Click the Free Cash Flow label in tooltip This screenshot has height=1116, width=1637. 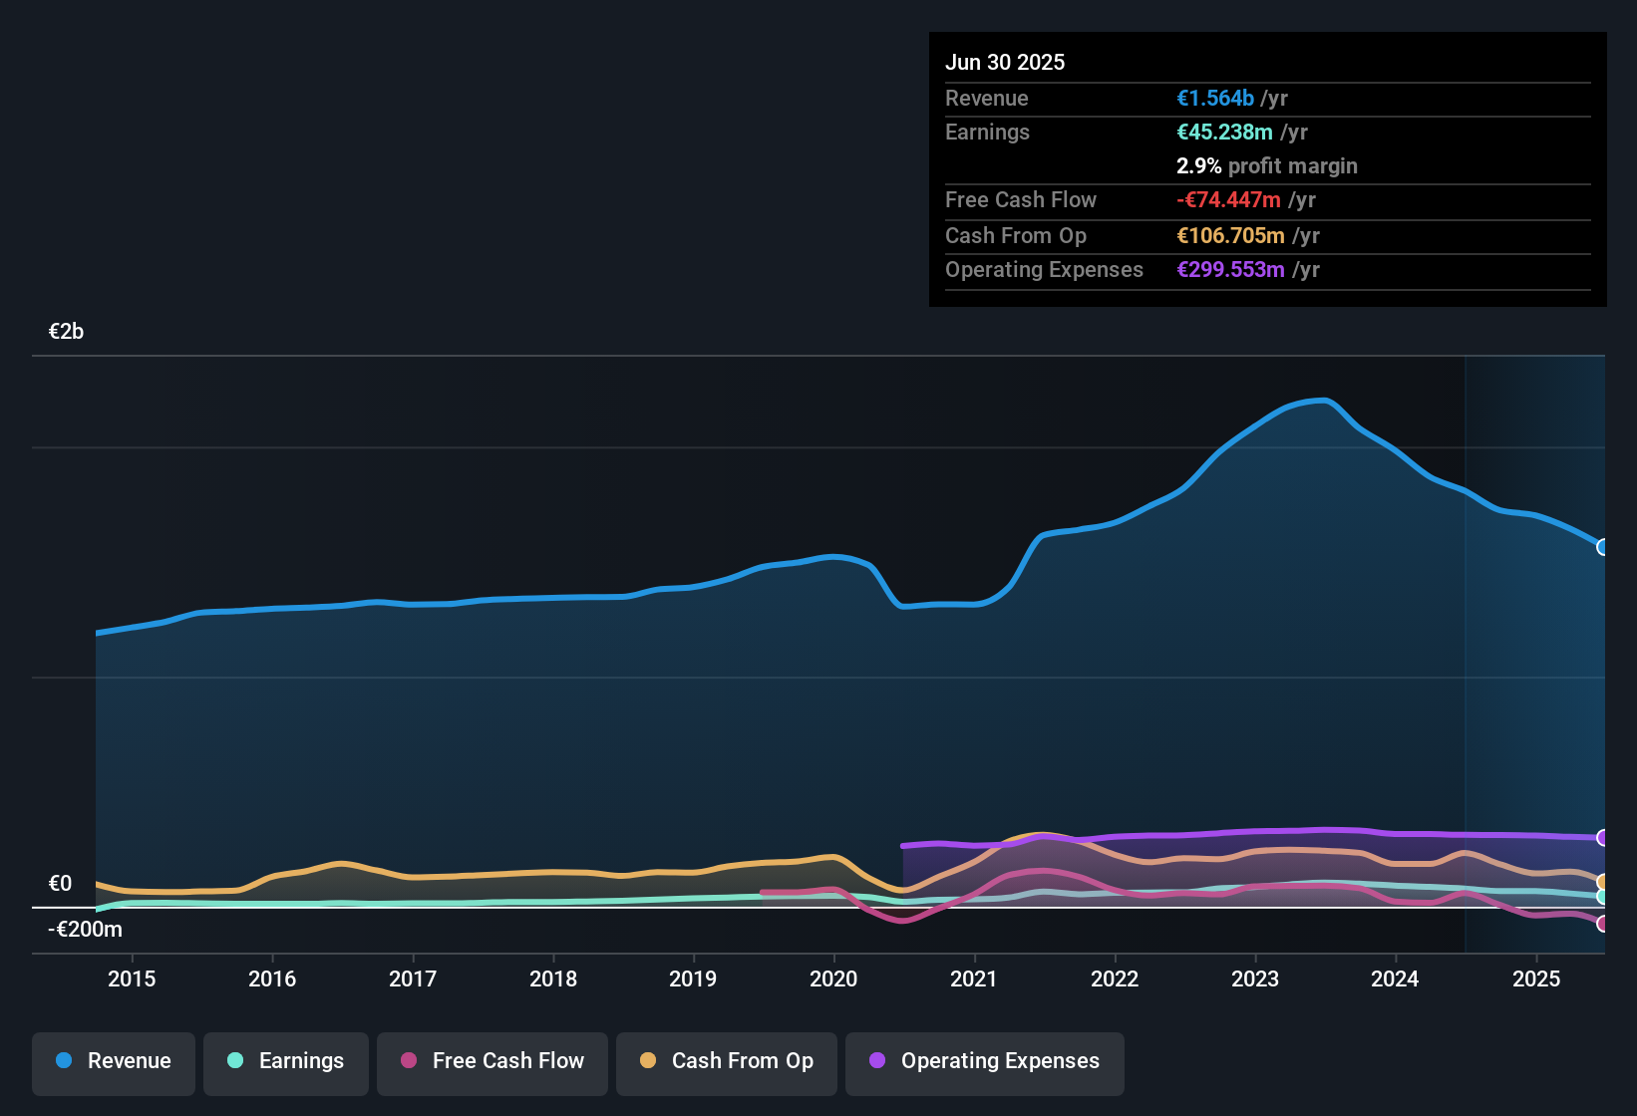click(1021, 199)
